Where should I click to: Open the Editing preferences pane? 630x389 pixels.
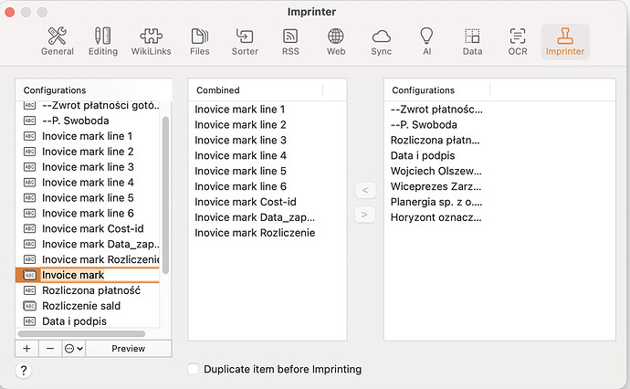pos(103,42)
